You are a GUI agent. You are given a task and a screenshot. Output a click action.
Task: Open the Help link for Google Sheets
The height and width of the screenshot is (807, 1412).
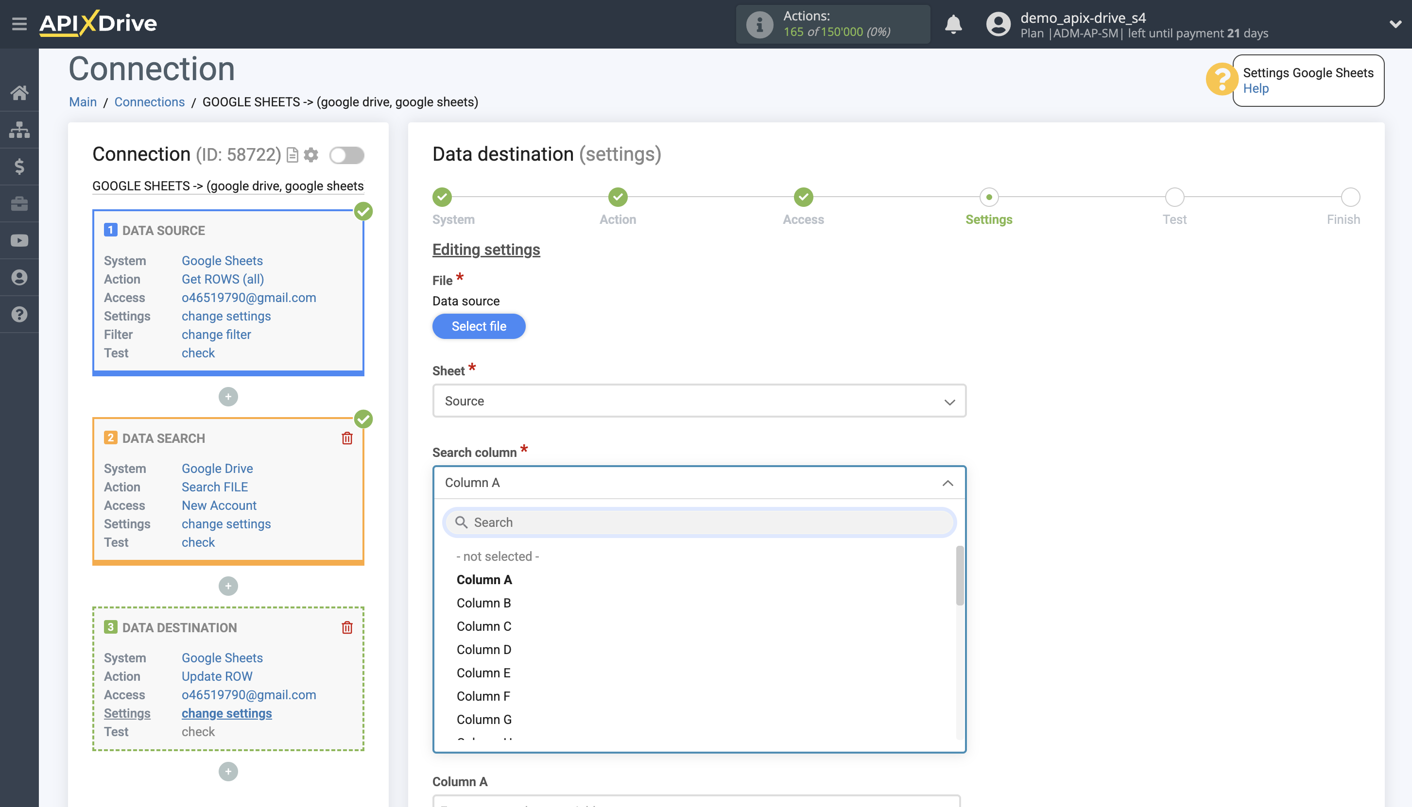coord(1256,88)
